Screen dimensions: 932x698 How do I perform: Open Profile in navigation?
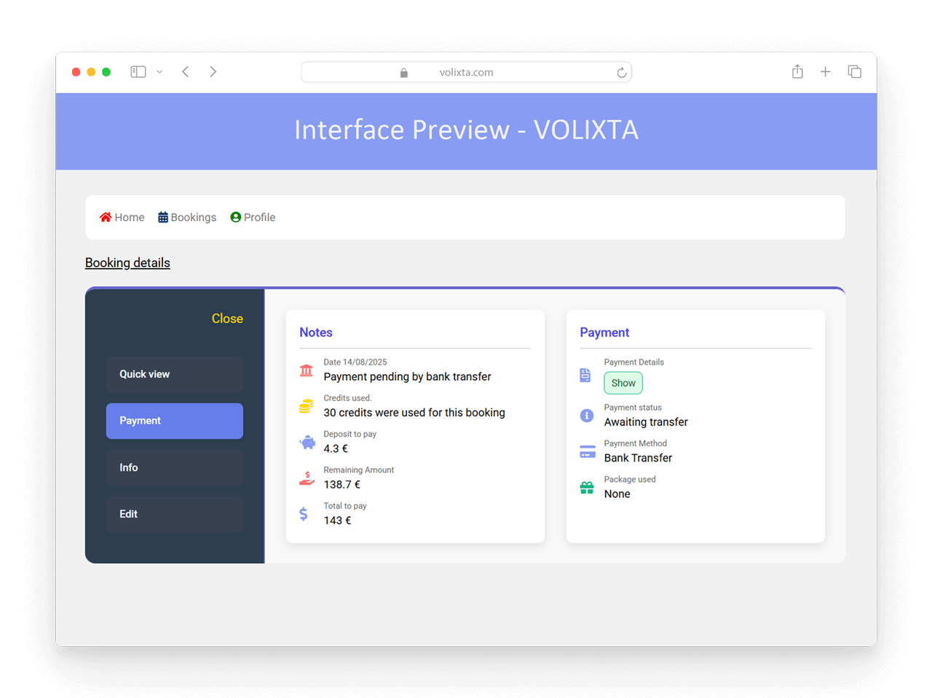253,217
